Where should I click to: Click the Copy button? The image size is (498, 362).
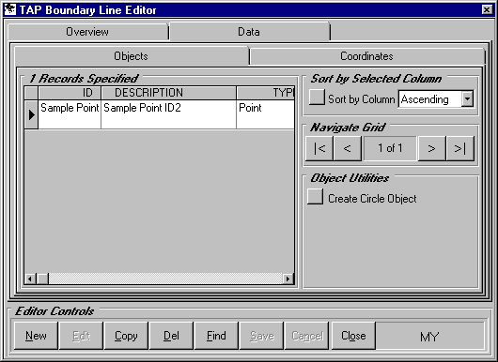[x=126, y=336]
